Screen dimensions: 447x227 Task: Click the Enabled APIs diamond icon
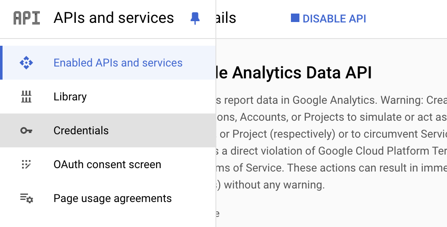click(26, 63)
